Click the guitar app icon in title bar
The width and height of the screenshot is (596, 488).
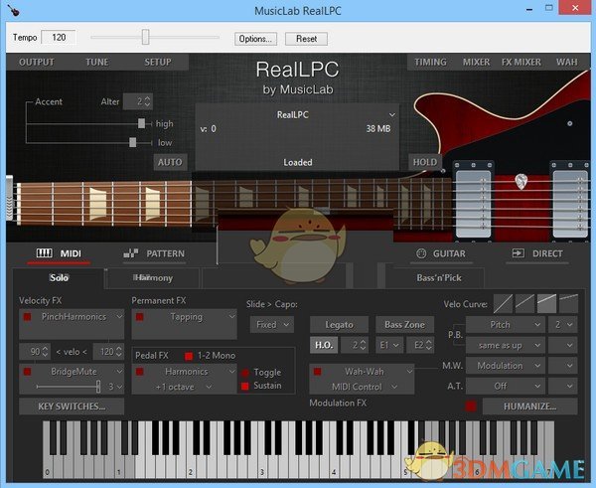(14, 10)
